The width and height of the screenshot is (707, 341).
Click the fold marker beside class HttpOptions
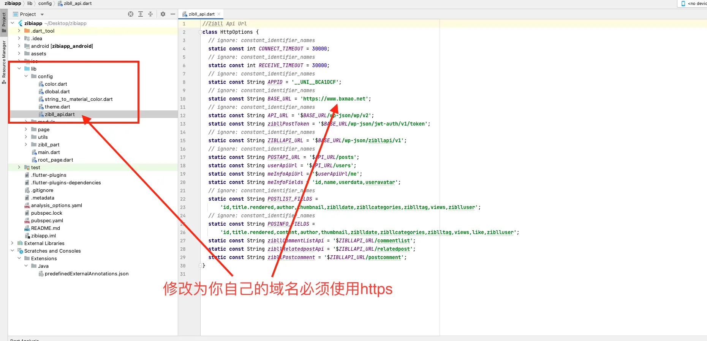click(201, 32)
